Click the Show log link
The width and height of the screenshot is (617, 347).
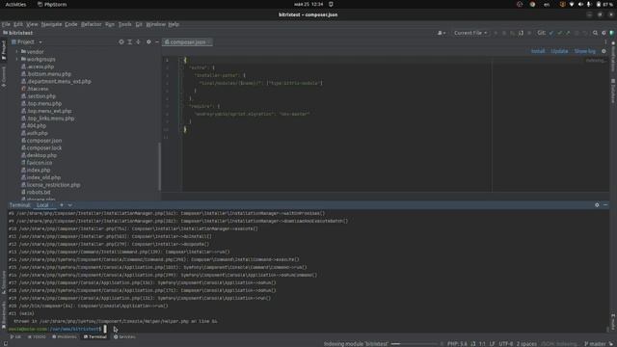click(585, 51)
